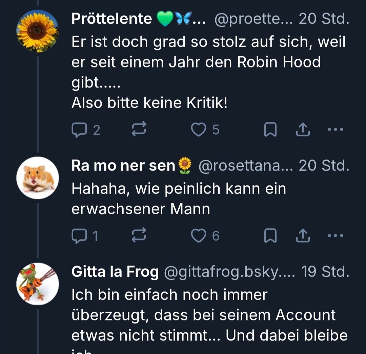Screen dimensions: 366x354
Task: Open Gitta la Frog's post text
Action: pyautogui.click(x=203, y=315)
